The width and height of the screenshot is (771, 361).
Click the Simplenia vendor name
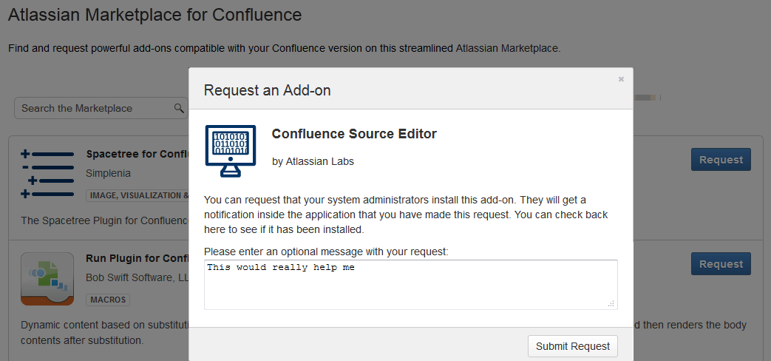click(108, 173)
